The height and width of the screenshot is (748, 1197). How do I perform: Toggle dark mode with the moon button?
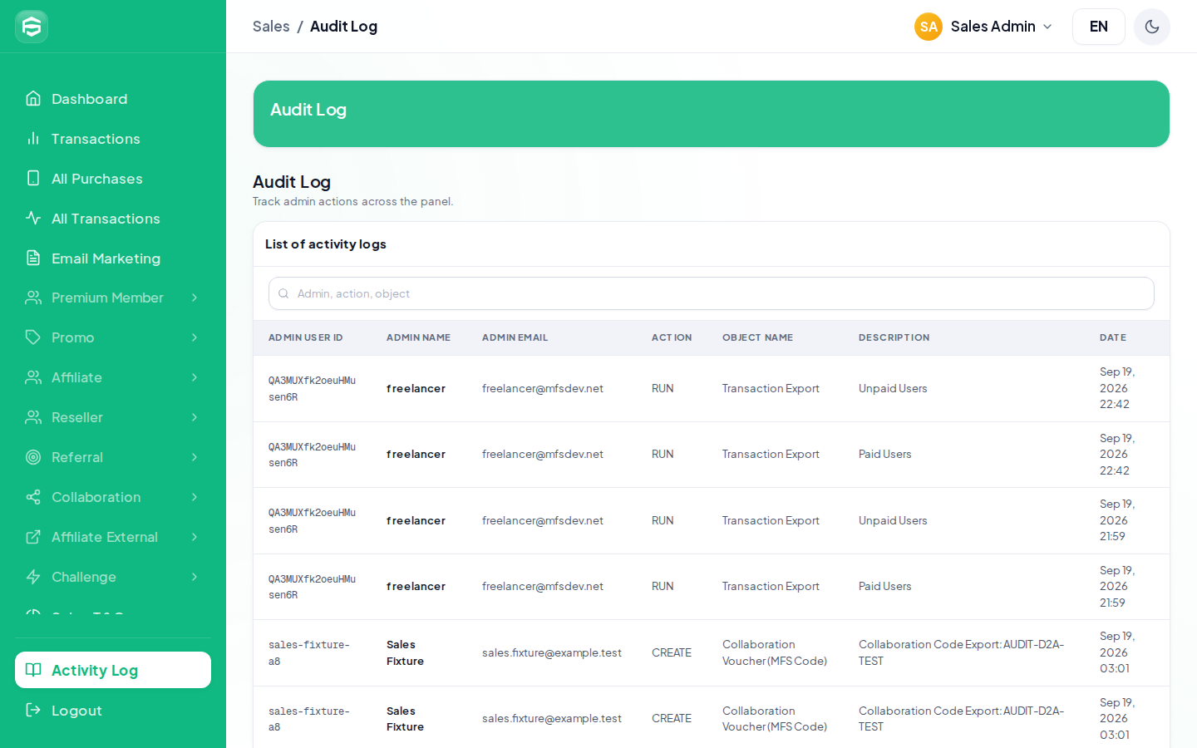point(1152,27)
